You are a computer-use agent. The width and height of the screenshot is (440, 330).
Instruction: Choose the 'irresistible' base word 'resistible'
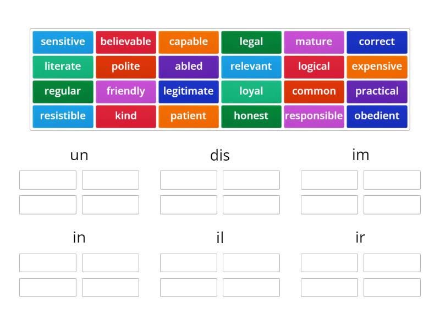pyautogui.click(x=62, y=116)
